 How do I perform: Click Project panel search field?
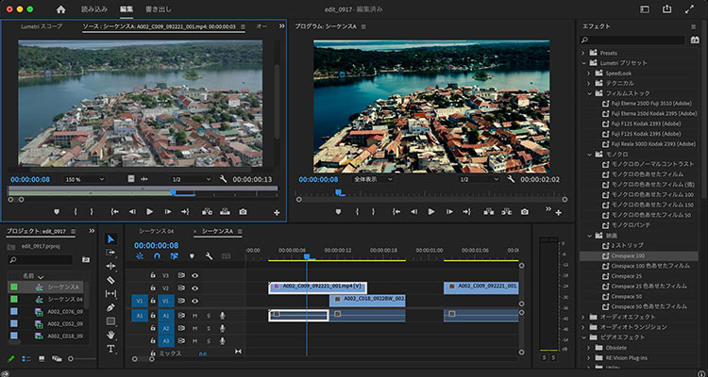click(41, 260)
